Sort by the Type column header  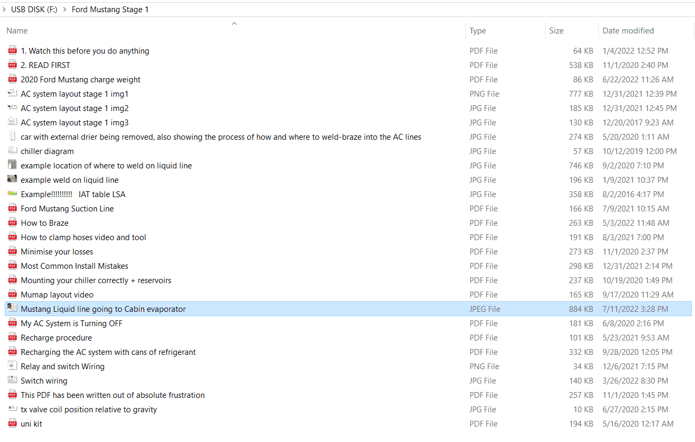coord(478,31)
